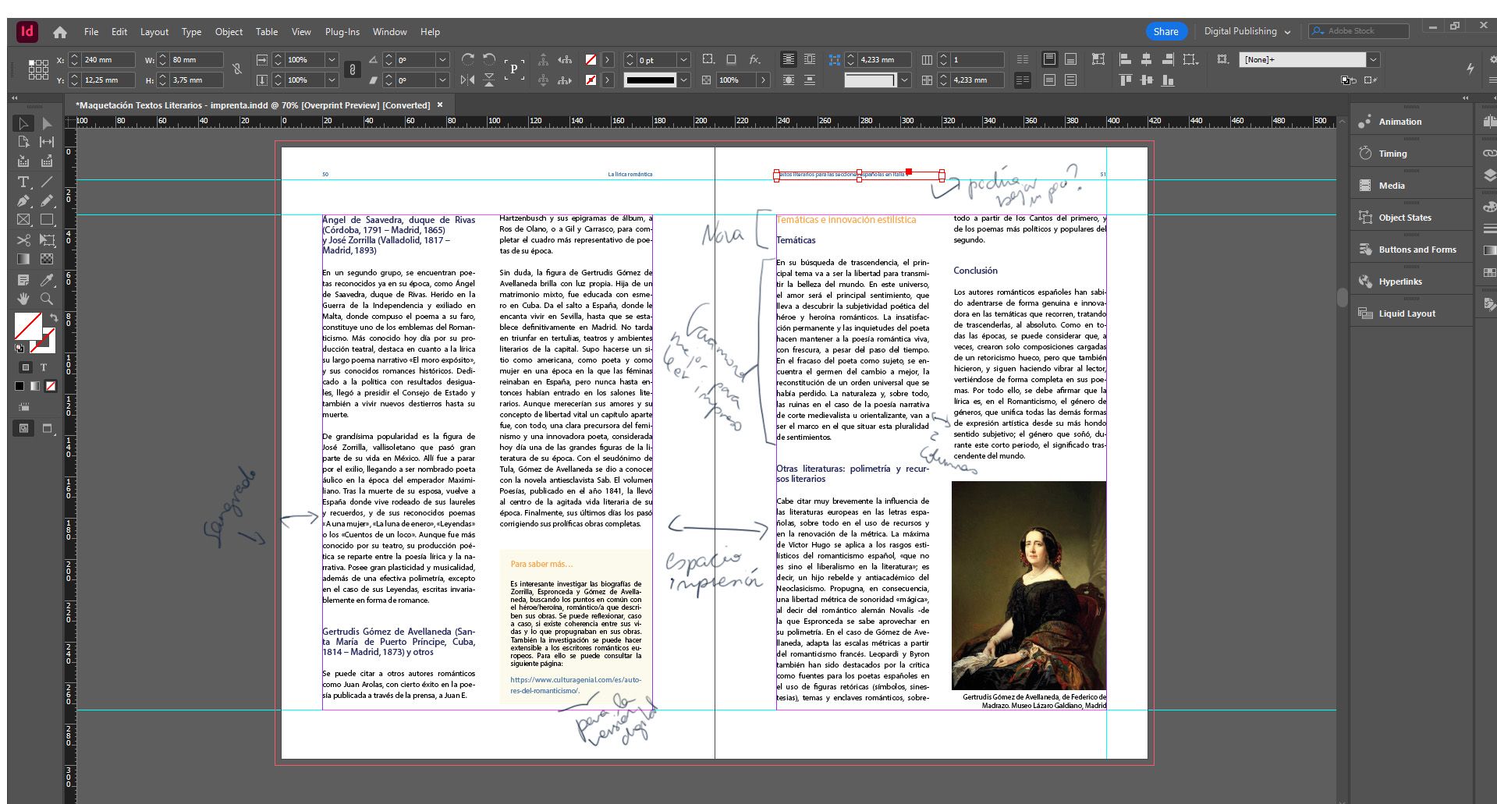
Task: Open the Layout menu
Action: (x=154, y=32)
